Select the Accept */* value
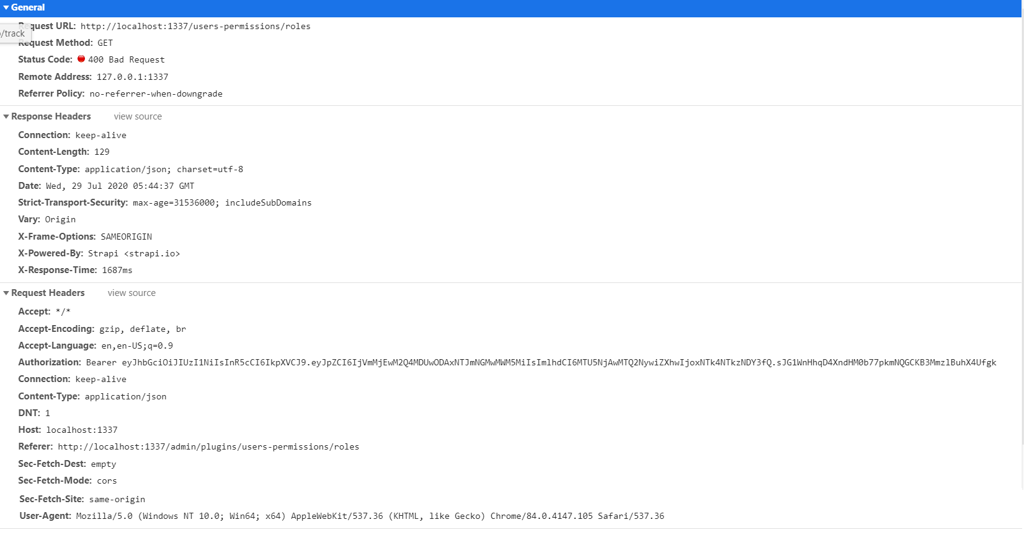 tap(63, 311)
